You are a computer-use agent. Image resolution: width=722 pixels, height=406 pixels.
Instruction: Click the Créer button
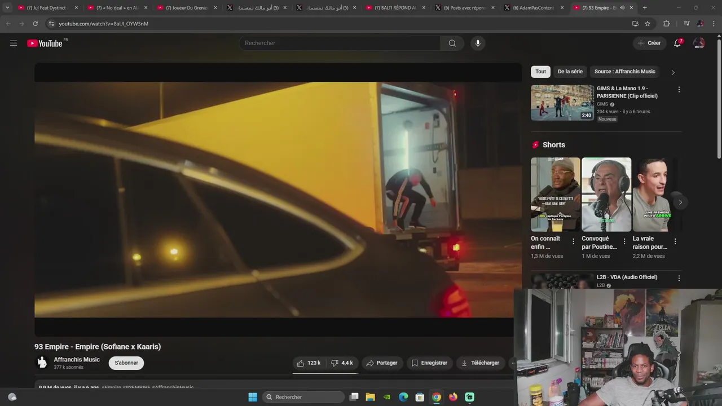[649, 43]
